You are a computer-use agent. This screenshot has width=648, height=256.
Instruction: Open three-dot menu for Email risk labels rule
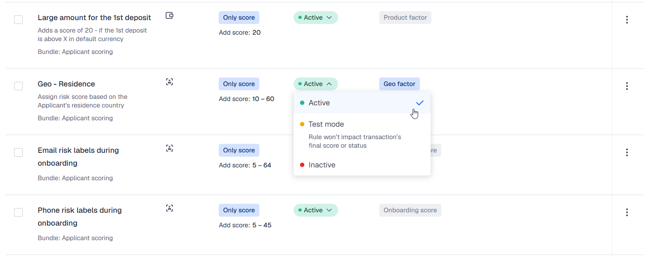(627, 152)
